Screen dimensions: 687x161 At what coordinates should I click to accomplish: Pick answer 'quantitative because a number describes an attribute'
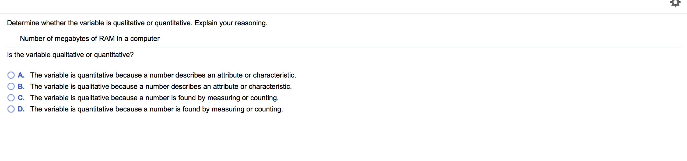(x=163, y=75)
